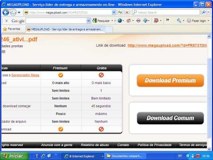Click the red popup blocker icon
Image resolution: width=213 pixels, height=160 pixels.
click(x=156, y=21)
